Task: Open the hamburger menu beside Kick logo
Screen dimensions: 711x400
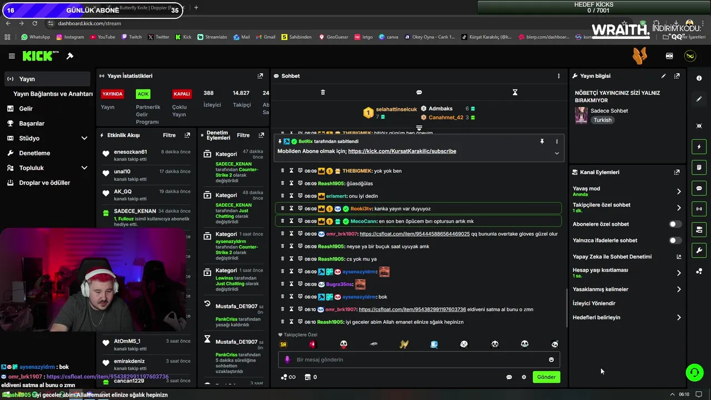Action: pos(12,56)
